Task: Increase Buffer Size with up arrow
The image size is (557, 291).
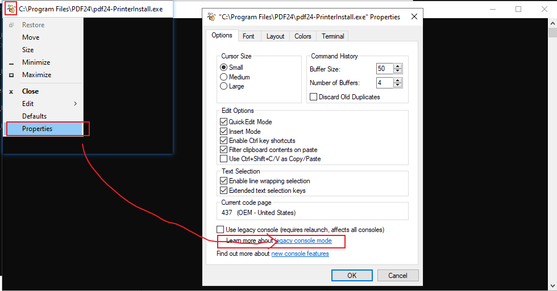Action: [x=398, y=66]
